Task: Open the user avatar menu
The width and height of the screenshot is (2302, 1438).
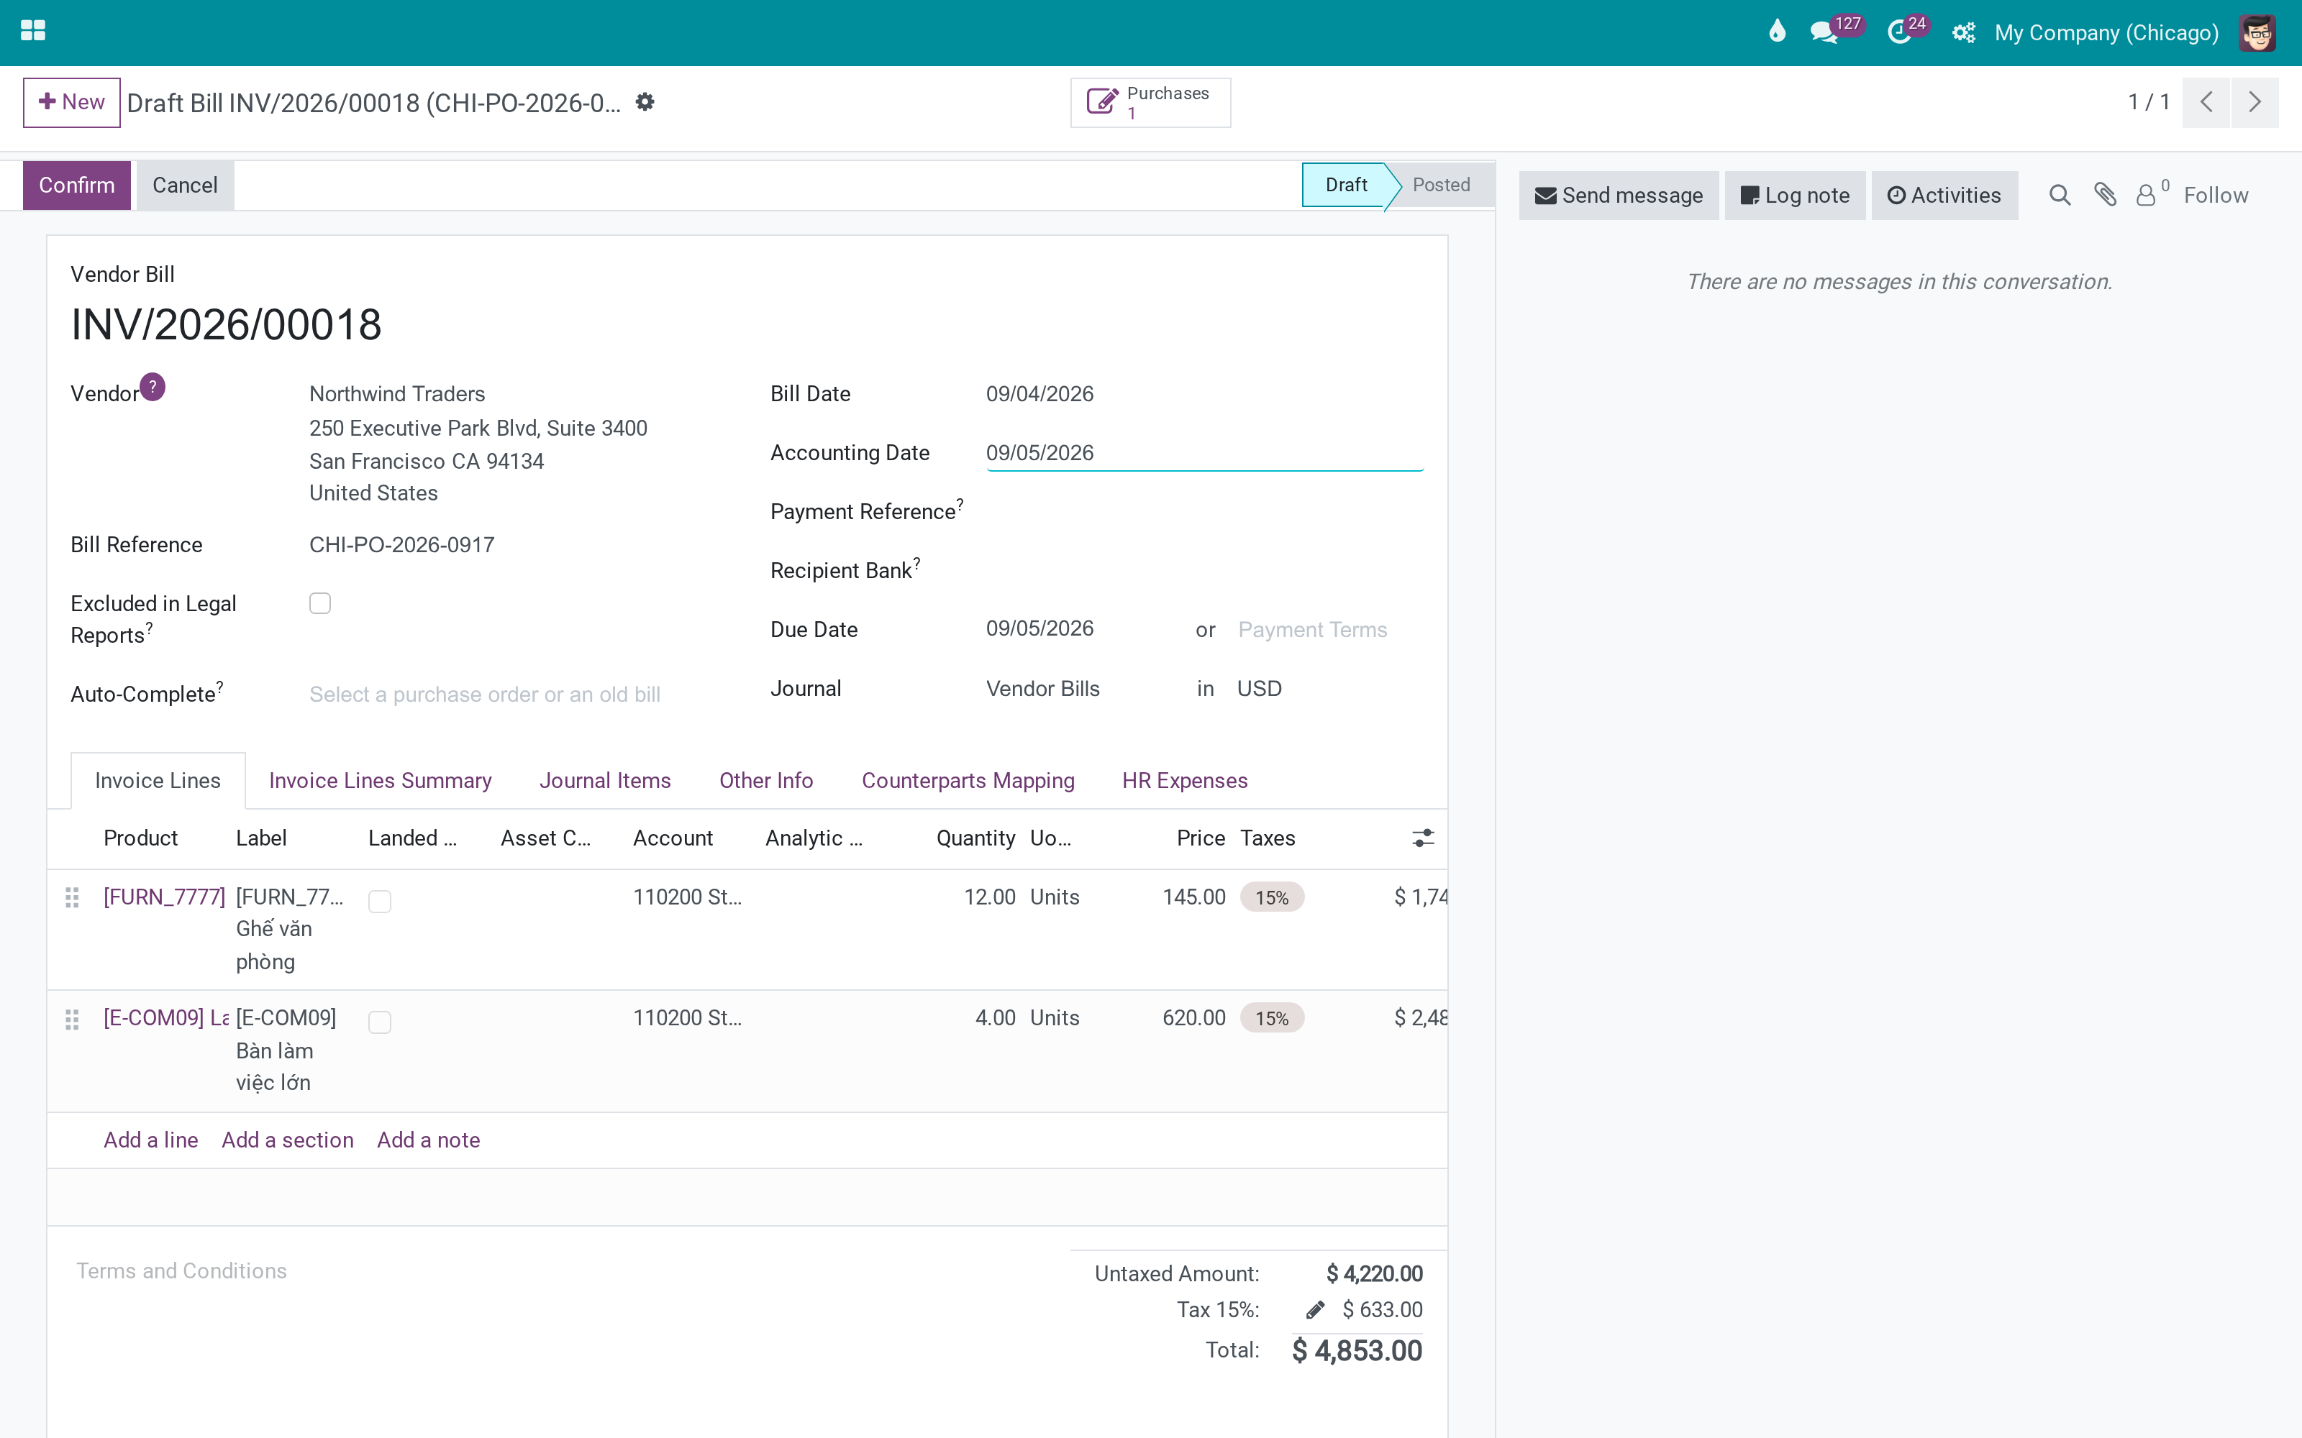Action: (2257, 32)
